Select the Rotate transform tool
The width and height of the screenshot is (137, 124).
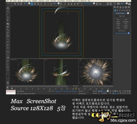pos(48,4)
